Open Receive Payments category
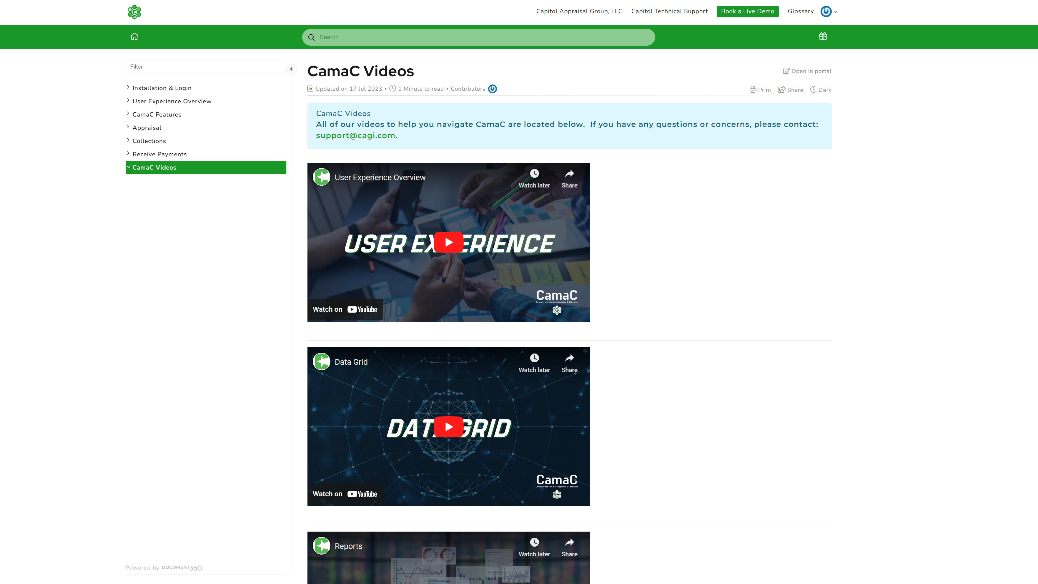The height and width of the screenshot is (584, 1038). 159,154
